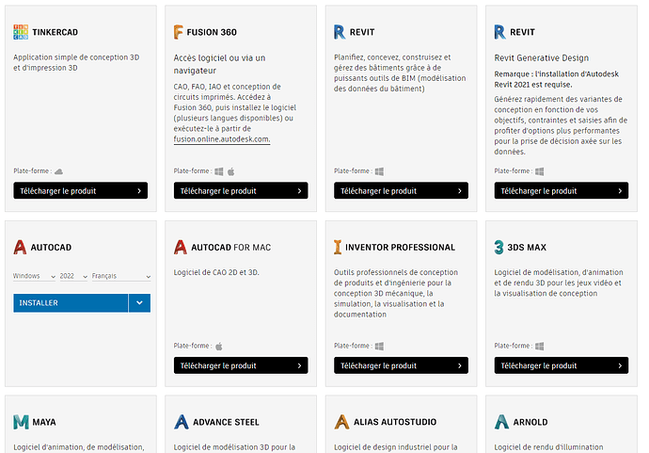Click the Maya M logo icon
649x453 pixels.
21,422
